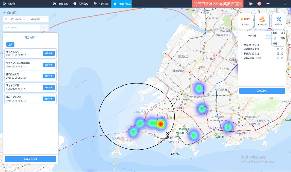Edit the 新建点位组111111 group name

coord(282,58)
